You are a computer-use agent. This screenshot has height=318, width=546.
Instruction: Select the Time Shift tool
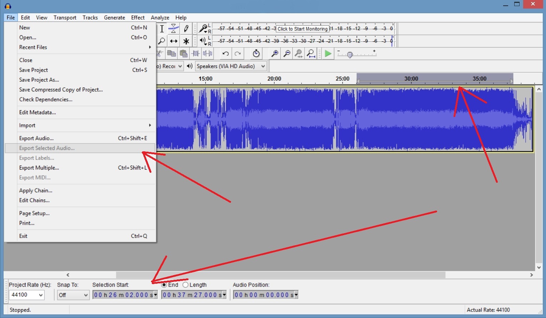(174, 41)
